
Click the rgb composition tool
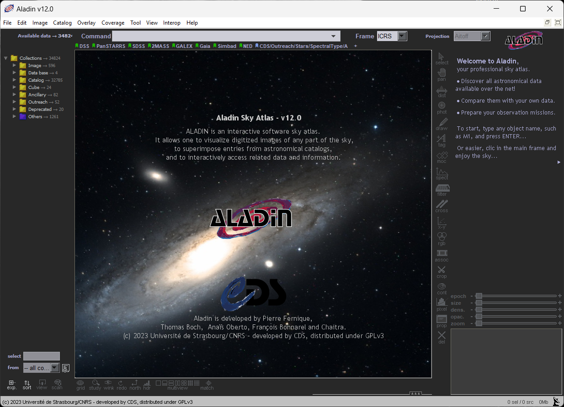click(x=442, y=239)
